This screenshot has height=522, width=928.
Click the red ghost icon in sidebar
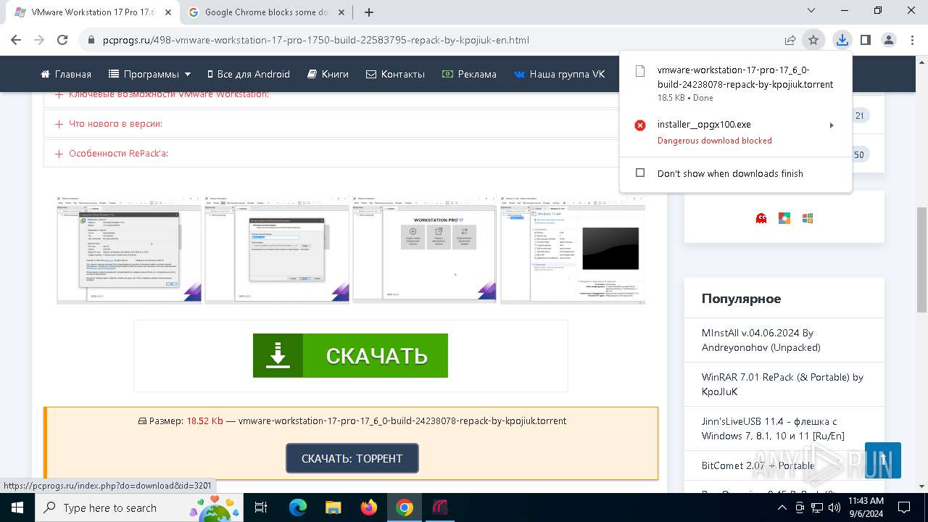click(x=761, y=217)
